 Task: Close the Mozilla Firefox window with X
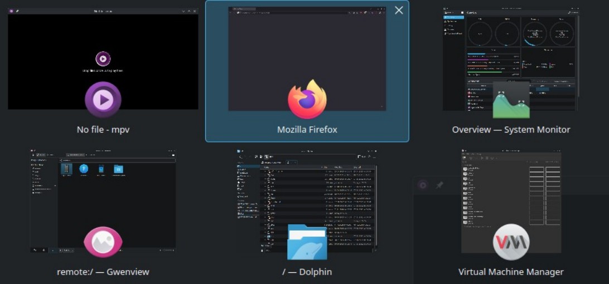point(399,11)
